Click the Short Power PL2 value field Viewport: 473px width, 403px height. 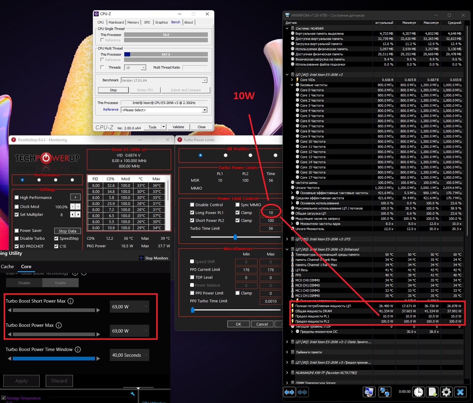(x=271, y=220)
